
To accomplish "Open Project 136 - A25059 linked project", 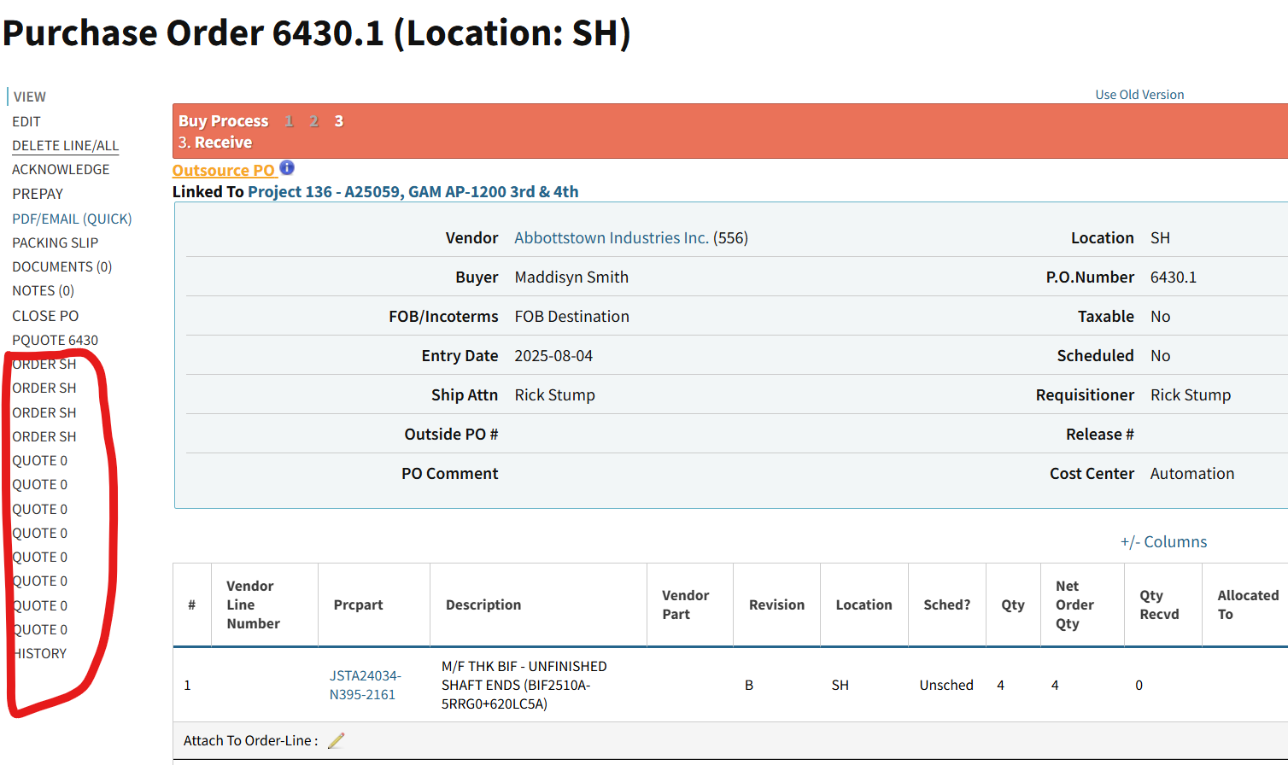I will [x=413, y=191].
